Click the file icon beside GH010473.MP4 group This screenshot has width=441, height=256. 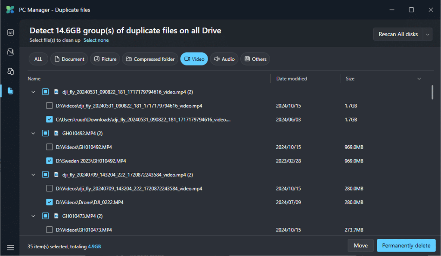point(56,216)
